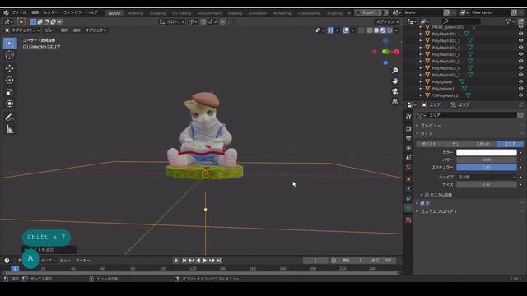Select the Transform tool
Screen dimensions: 527x296
pos(10,104)
